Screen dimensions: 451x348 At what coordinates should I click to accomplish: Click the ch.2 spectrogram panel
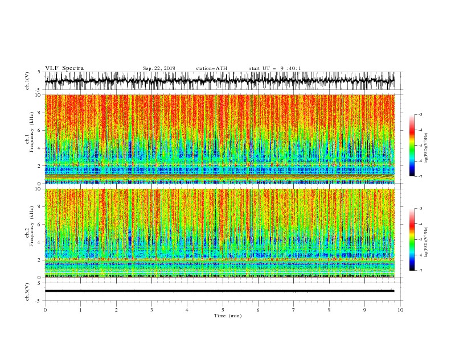pyautogui.click(x=220, y=233)
